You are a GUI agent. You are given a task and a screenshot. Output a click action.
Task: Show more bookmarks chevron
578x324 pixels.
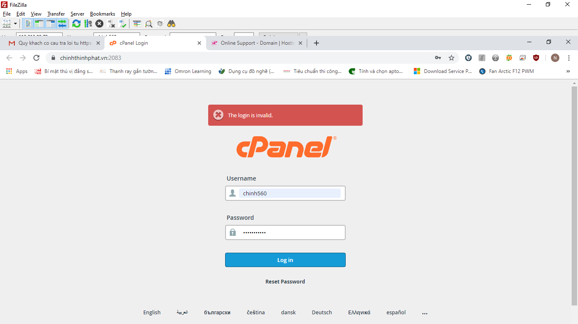[x=568, y=71]
